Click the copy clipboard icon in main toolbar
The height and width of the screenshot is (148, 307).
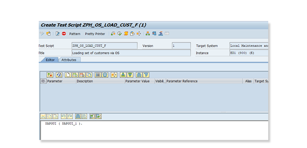tap(132, 34)
